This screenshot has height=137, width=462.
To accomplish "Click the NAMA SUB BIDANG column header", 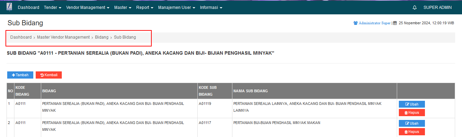I will click(314, 91).
